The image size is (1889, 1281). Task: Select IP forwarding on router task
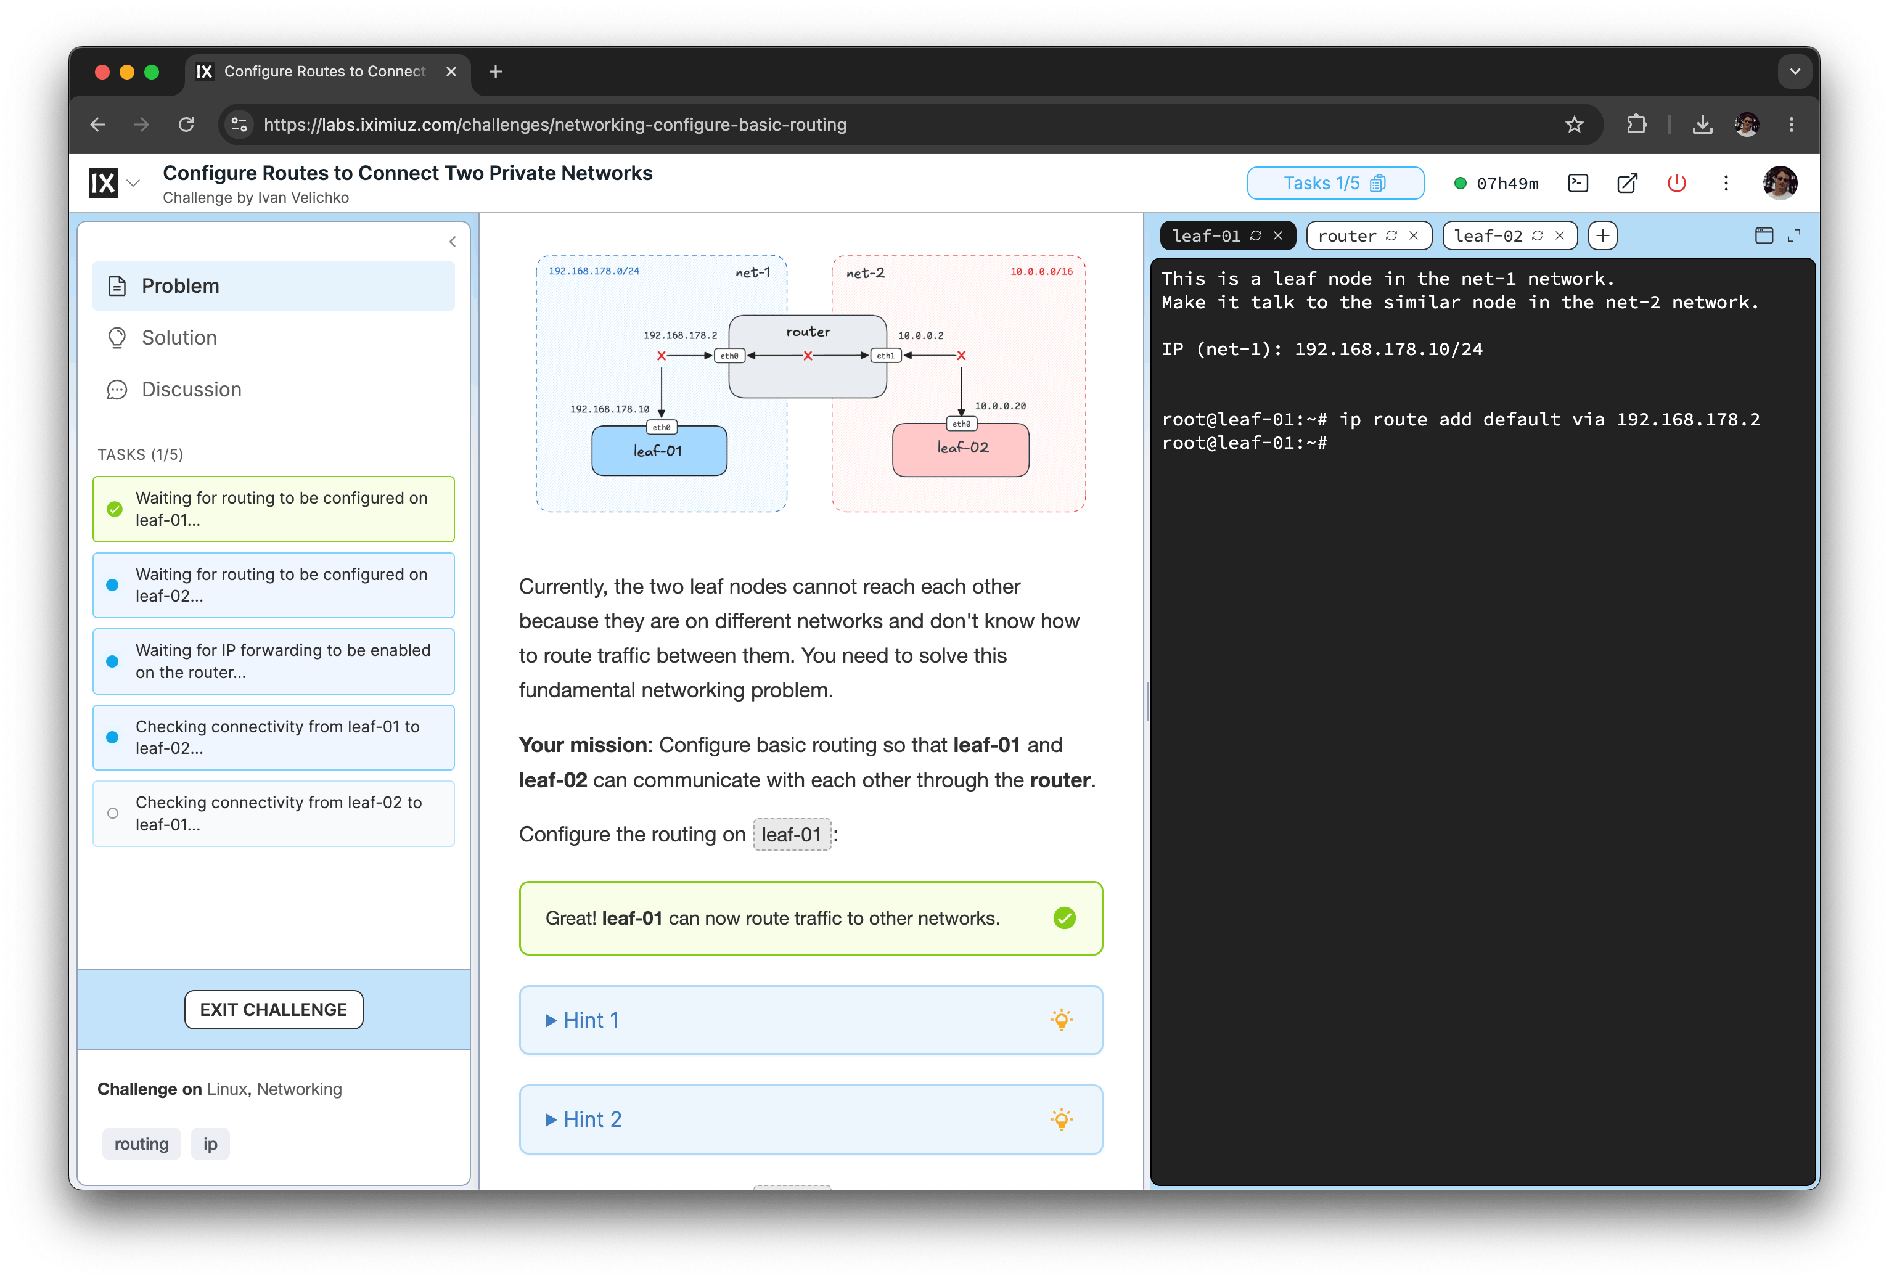point(273,661)
